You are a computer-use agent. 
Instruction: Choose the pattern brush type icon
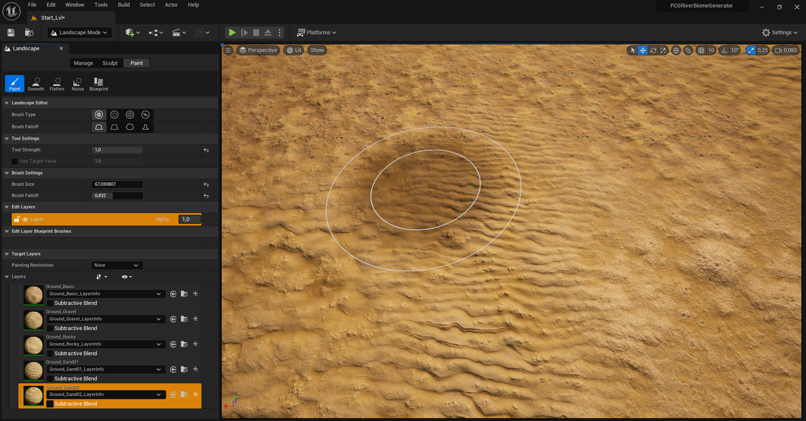point(130,115)
